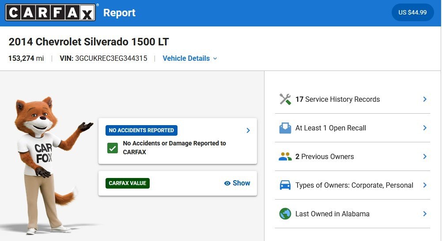Click the previous owners people icon
Viewport: 442px width, 241px height.
tap(285, 157)
